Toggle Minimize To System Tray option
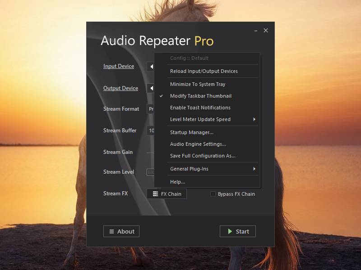This screenshot has height=270, width=361. coord(207,84)
